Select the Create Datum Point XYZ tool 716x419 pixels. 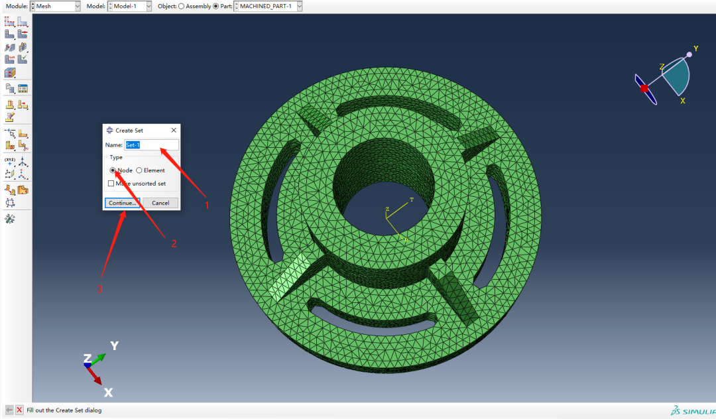coord(10,162)
